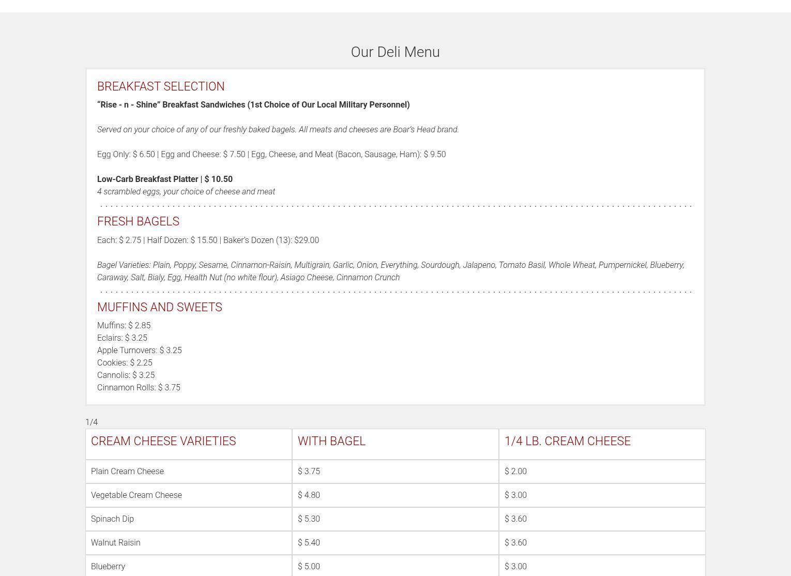Click the Cannolis price entry
Screen dimensions: 791x576
126,375
